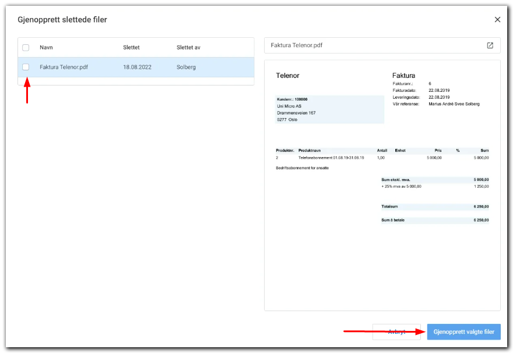Sort by the Slettet date column

click(x=131, y=48)
